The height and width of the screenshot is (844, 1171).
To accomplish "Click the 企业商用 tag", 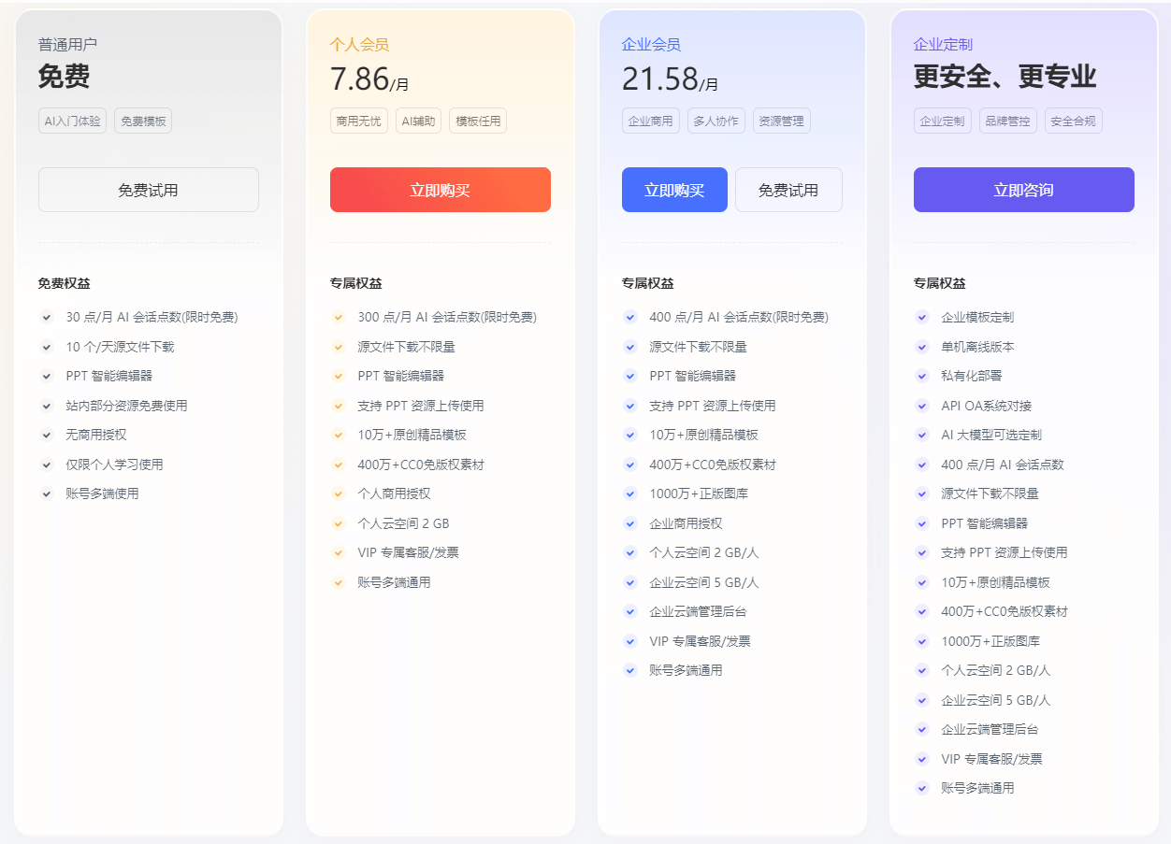I will click(651, 121).
